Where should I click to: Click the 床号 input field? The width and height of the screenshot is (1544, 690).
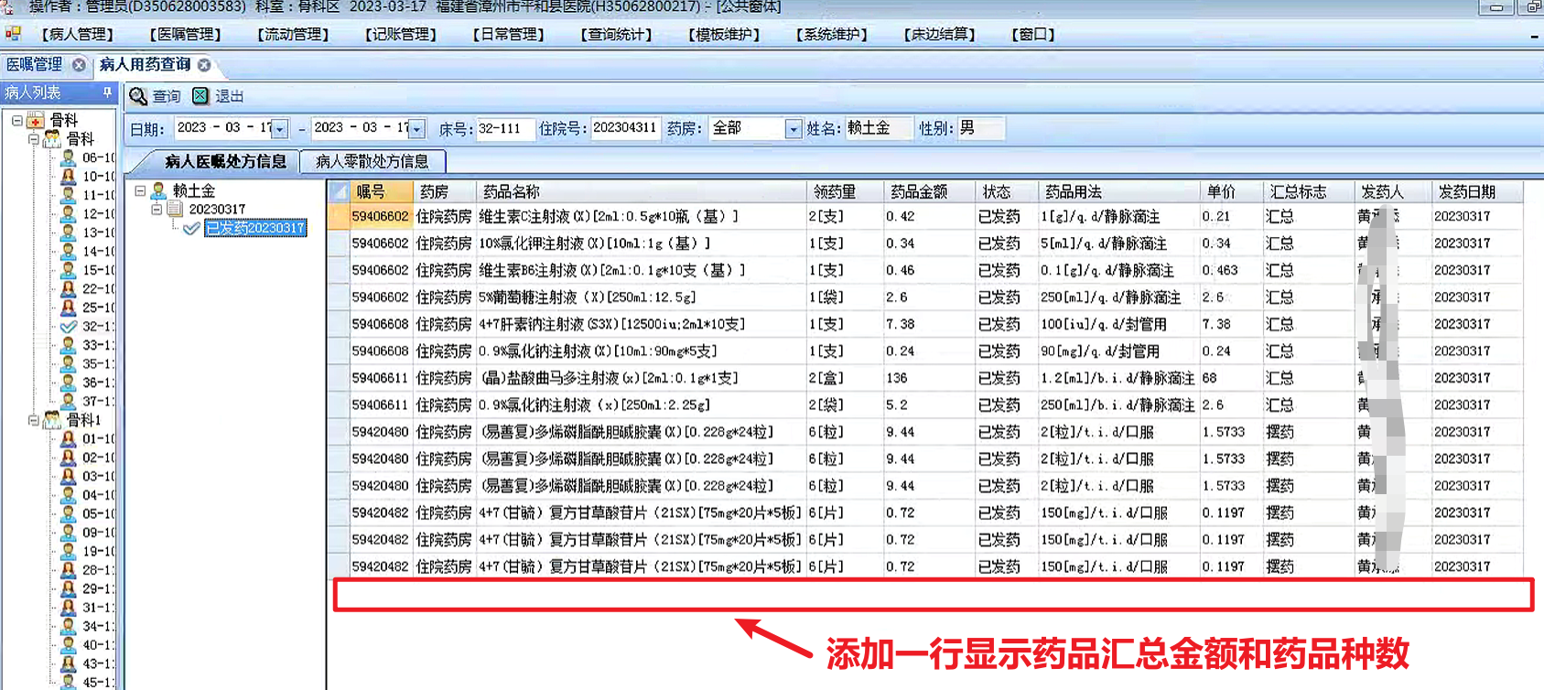[505, 129]
